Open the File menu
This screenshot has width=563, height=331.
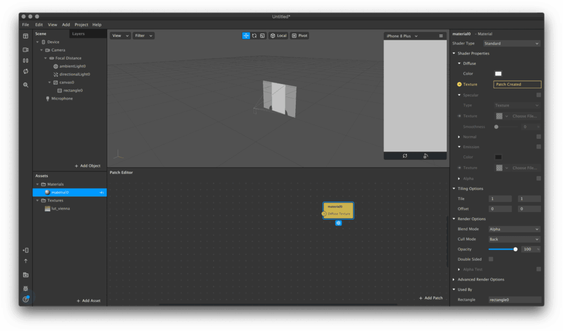click(25, 25)
